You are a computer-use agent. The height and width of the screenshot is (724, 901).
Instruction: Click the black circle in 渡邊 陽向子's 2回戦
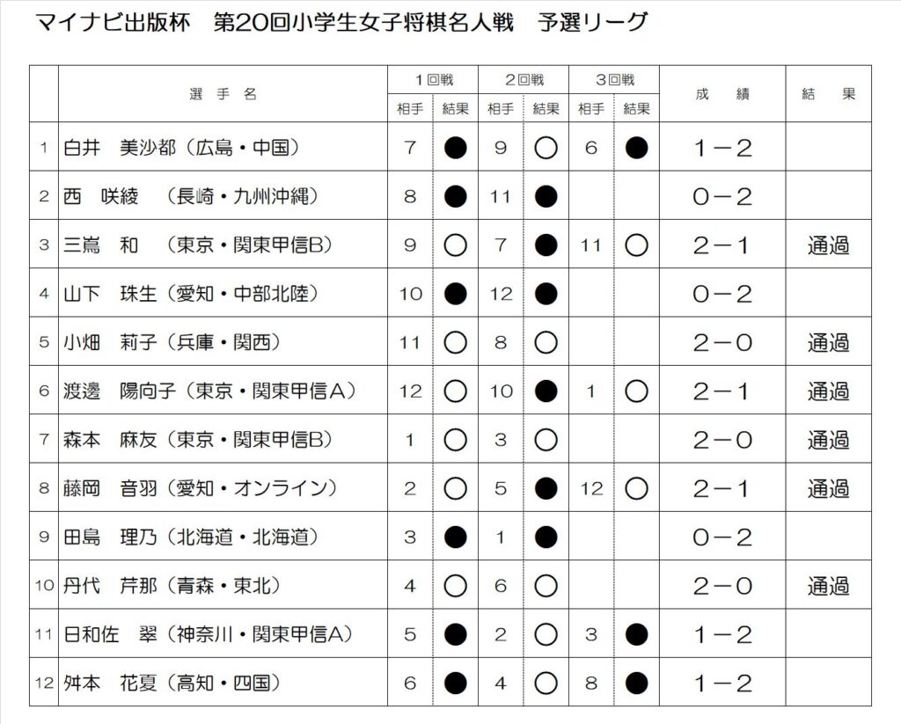pyautogui.click(x=546, y=391)
